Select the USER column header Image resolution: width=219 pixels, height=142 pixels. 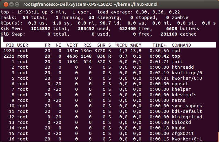(23, 45)
